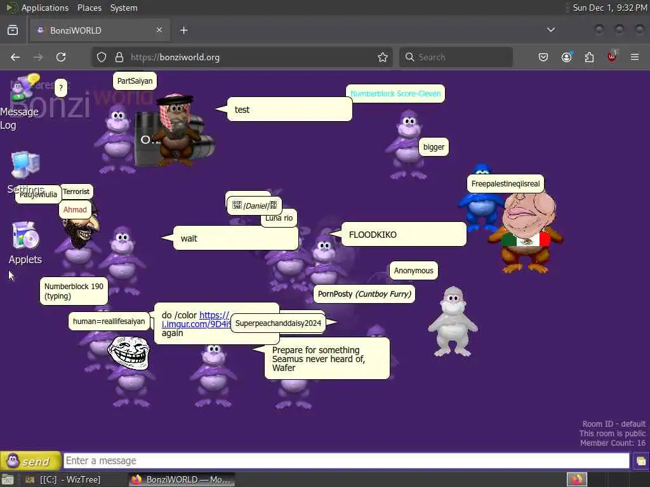Click the browser forward arrow
The width and height of the screenshot is (650, 487).
coord(38,57)
